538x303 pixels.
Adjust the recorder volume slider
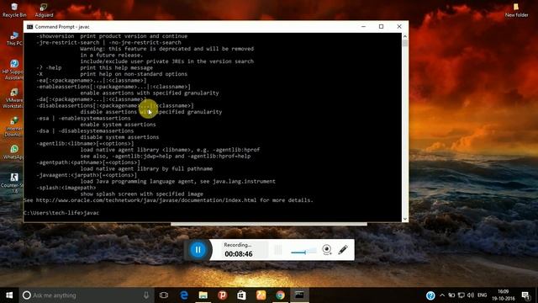(x=303, y=252)
